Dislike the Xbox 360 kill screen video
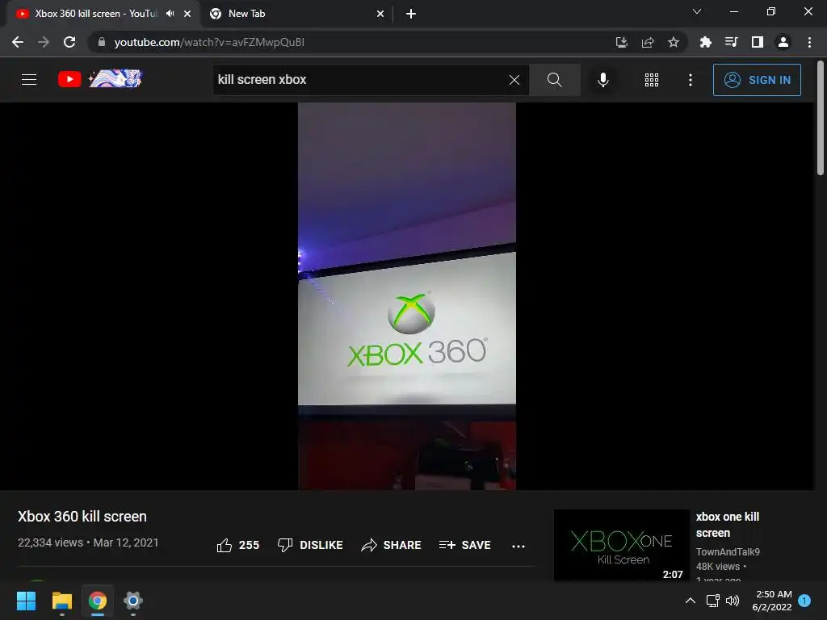Viewport: 827px width, 620px height. (310, 545)
